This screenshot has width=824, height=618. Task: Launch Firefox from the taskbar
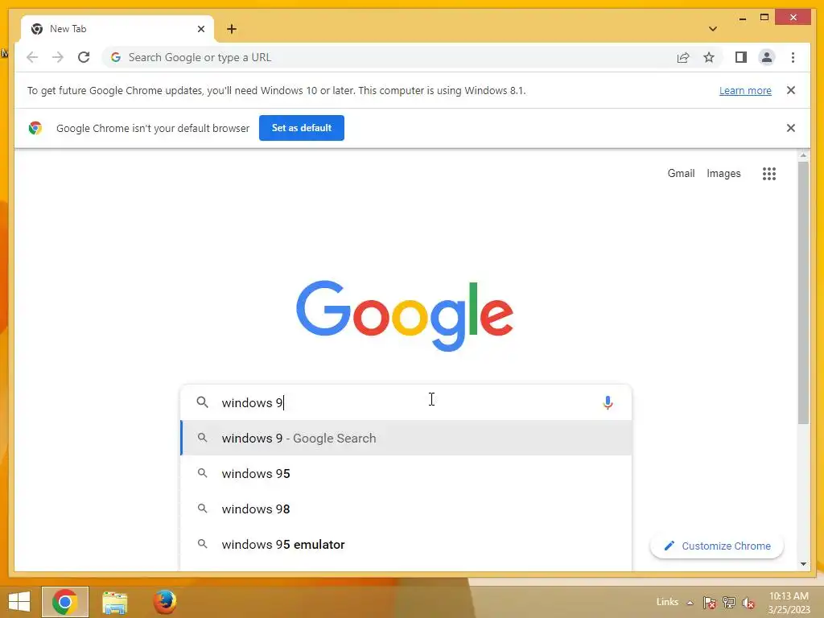[x=164, y=602]
